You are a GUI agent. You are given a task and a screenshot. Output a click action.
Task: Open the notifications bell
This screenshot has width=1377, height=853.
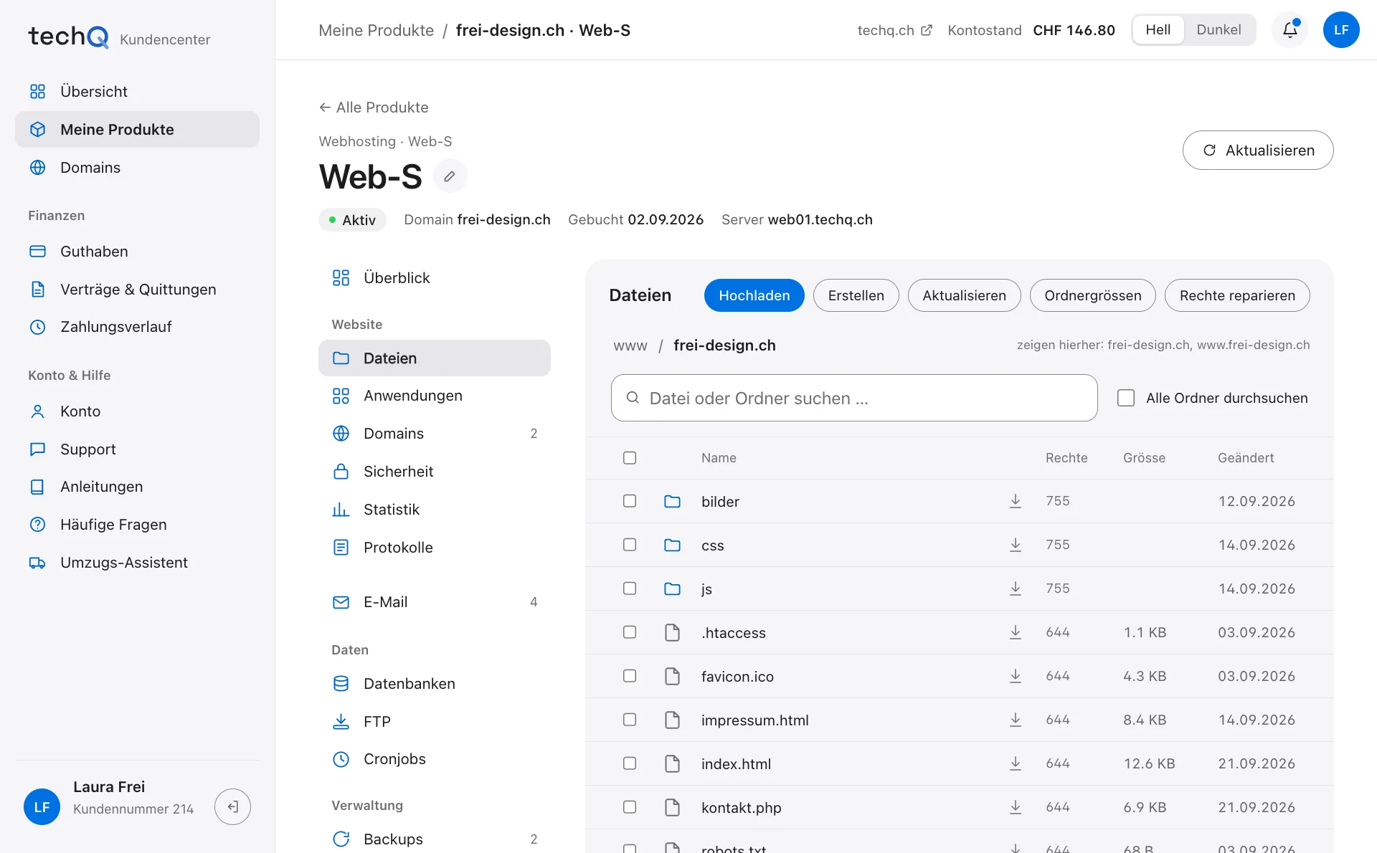(x=1290, y=30)
